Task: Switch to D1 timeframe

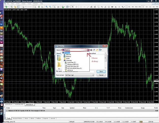Action: click(x=150, y=7)
